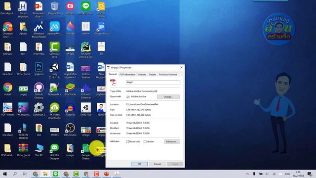This screenshot has width=316, height=178.
Task: Confirm the Properties dialog with OK
Action: tap(140, 164)
